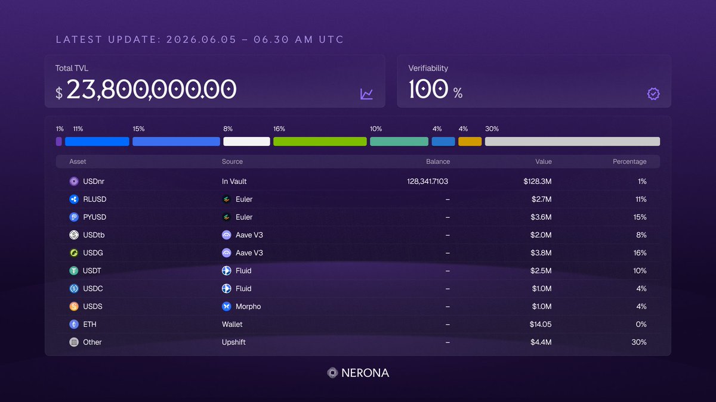Click the USDG token icon

(74, 253)
